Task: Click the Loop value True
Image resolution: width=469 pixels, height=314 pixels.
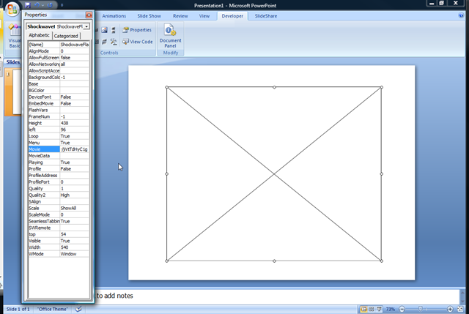Action: [x=74, y=136]
